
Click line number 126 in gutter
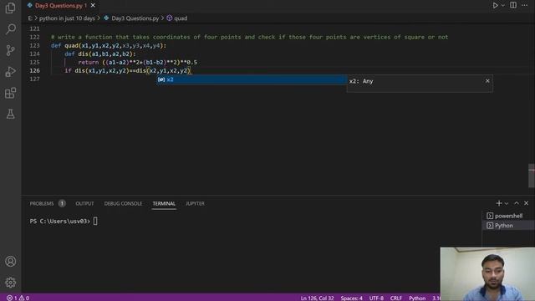coord(34,70)
